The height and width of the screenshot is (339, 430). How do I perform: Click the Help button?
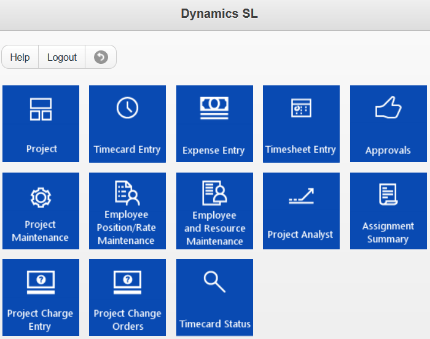(20, 57)
